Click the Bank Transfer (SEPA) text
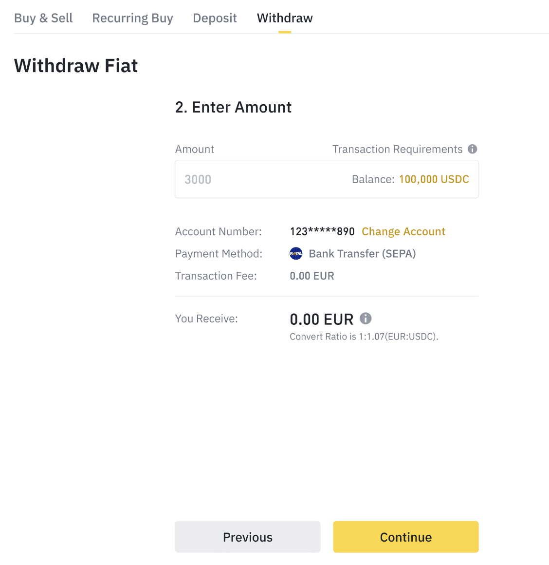Image resolution: width=549 pixels, height=565 pixels. (x=362, y=254)
